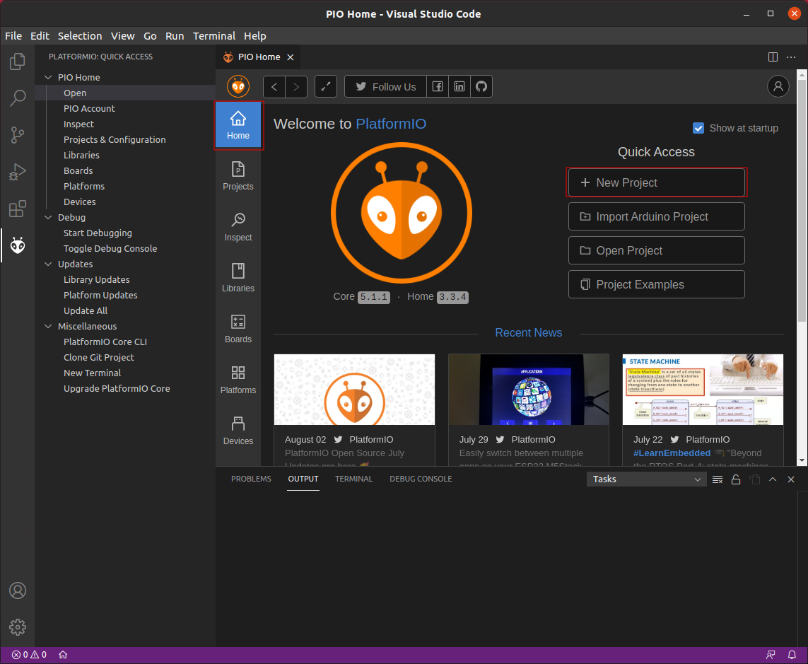Open PlatformIO GitHub page icon
This screenshot has width=808, height=664.
point(481,86)
